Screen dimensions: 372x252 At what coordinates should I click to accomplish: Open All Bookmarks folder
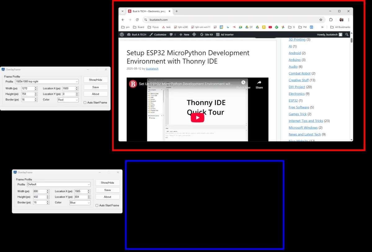click(x=340, y=27)
